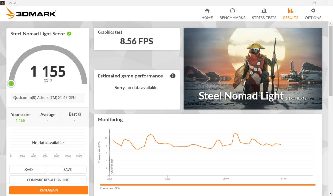Go to the Home section icon
The height and width of the screenshot is (196, 333).
pyautogui.click(x=207, y=11)
